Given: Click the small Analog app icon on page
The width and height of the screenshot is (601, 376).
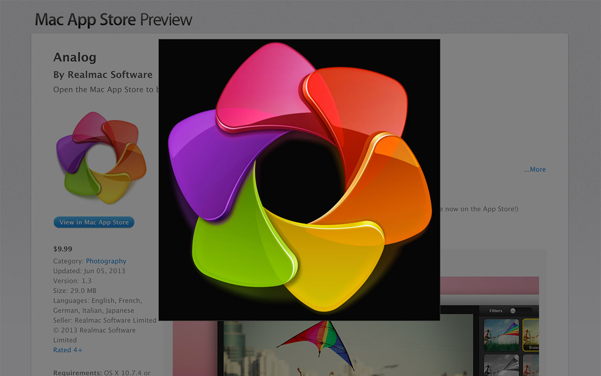Looking at the screenshot, I should (101, 157).
